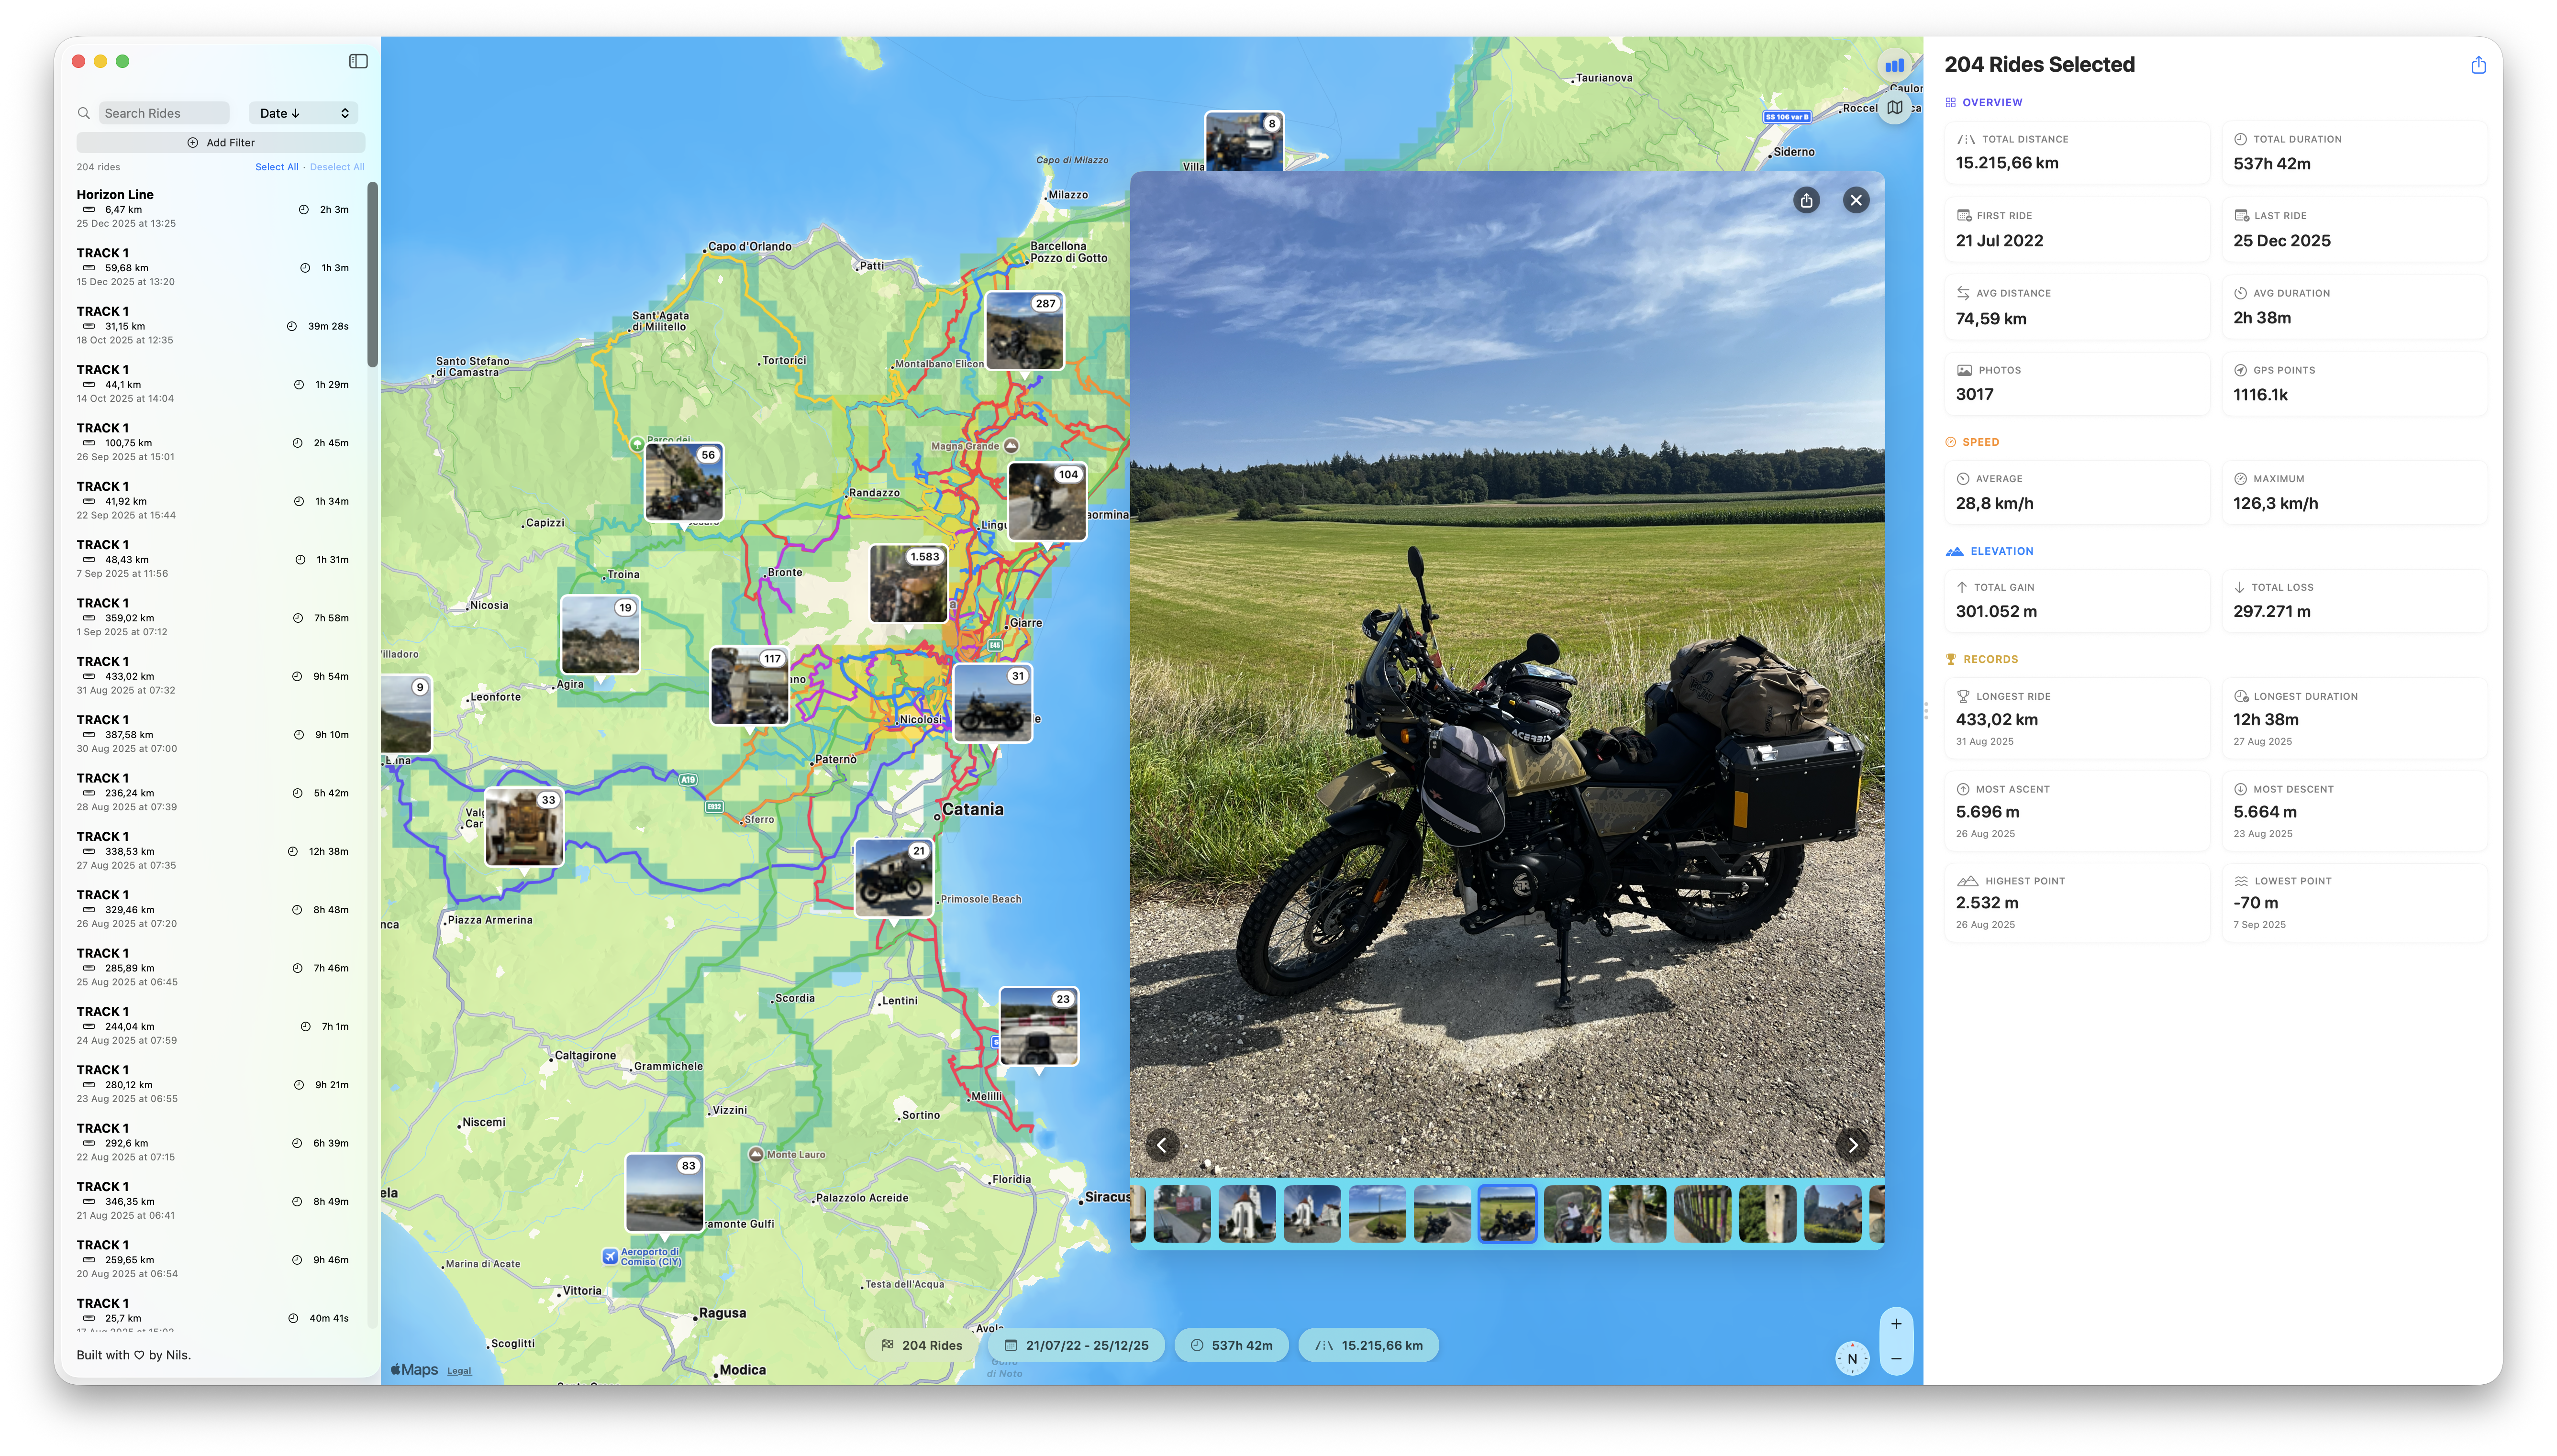The height and width of the screenshot is (1456, 2557).
Task: Click the Search Rides field
Action: [x=164, y=112]
